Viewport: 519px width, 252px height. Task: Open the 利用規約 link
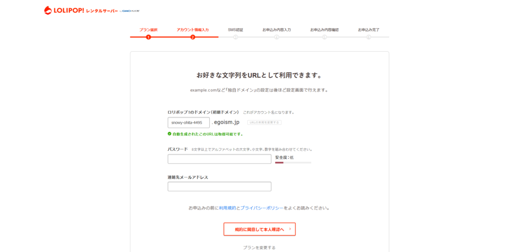227,208
